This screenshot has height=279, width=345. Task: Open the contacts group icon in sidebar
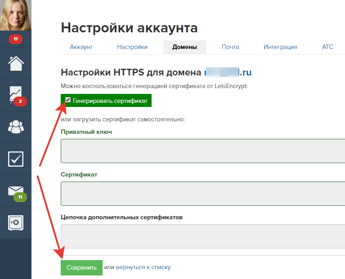click(x=16, y=127)
